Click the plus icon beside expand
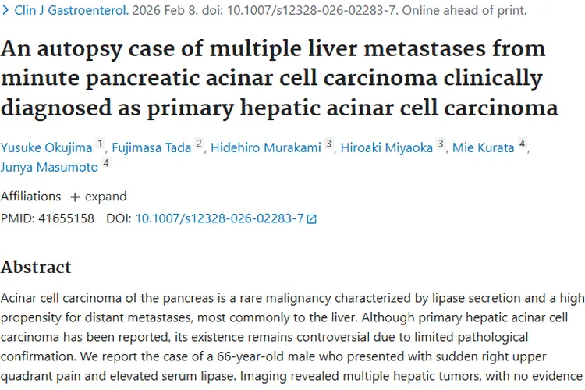 75,197
